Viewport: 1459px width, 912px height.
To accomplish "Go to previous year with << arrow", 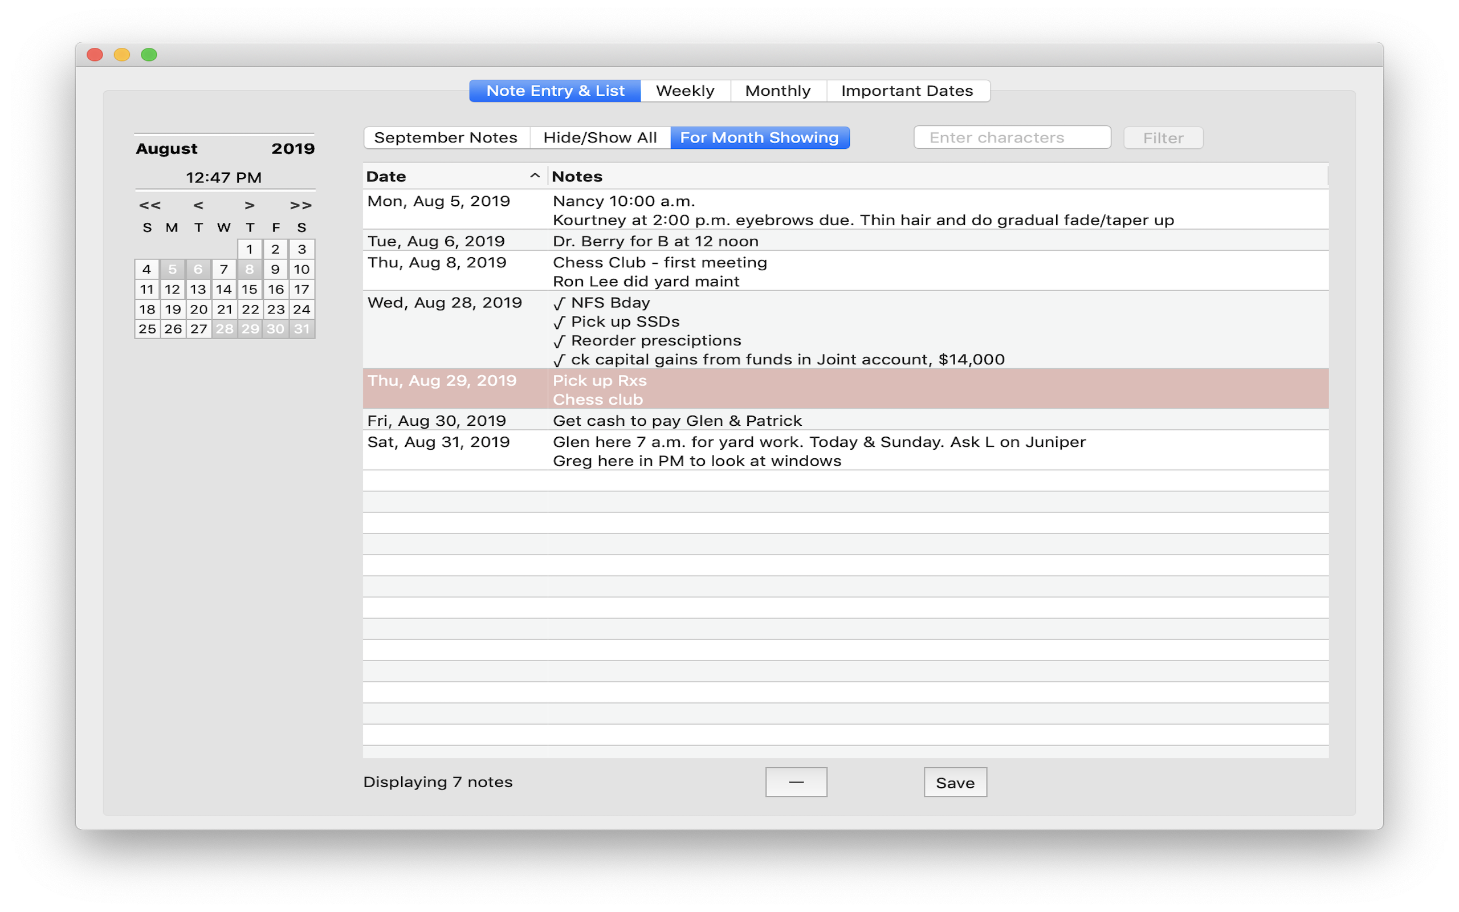I will click(149, 205).
